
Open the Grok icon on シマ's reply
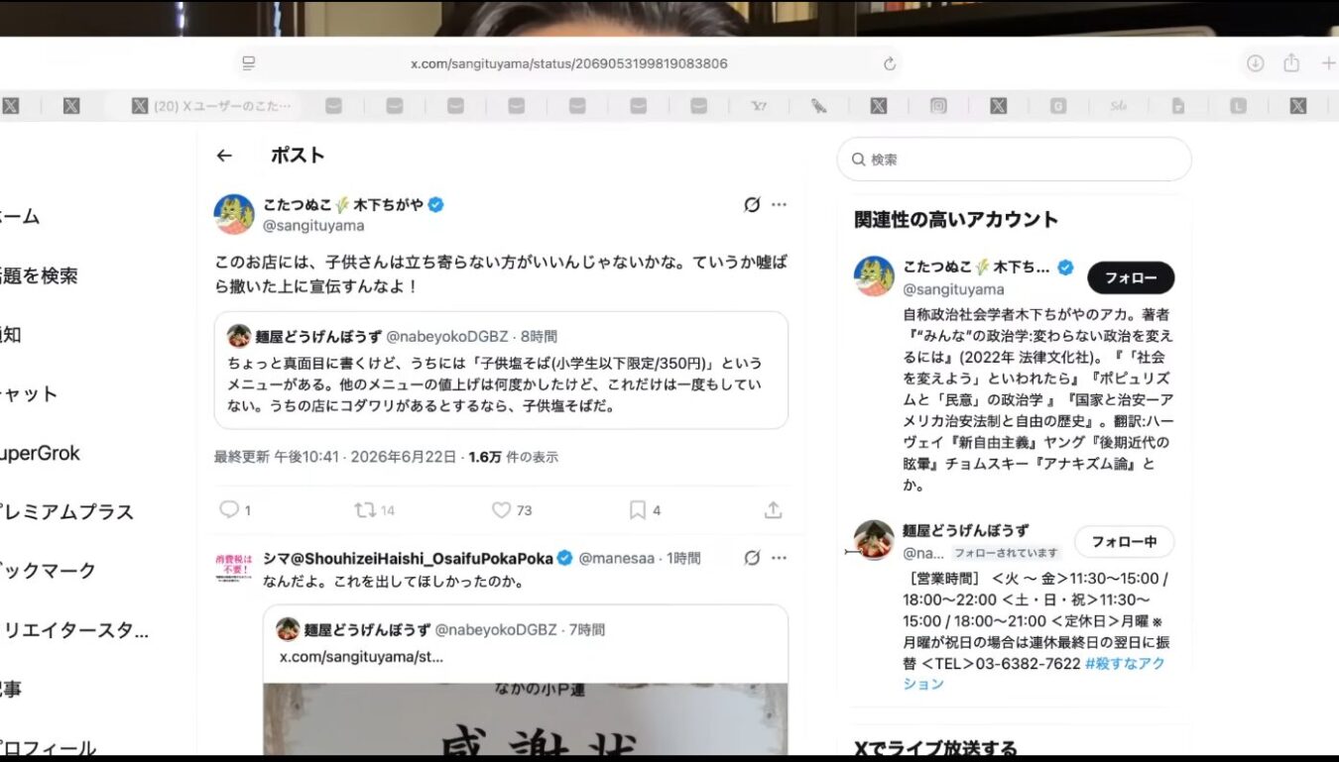752,558
